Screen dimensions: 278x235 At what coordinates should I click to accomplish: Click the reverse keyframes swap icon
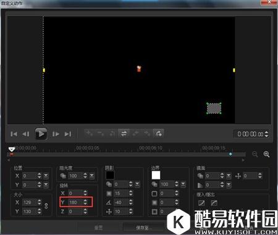124,133
